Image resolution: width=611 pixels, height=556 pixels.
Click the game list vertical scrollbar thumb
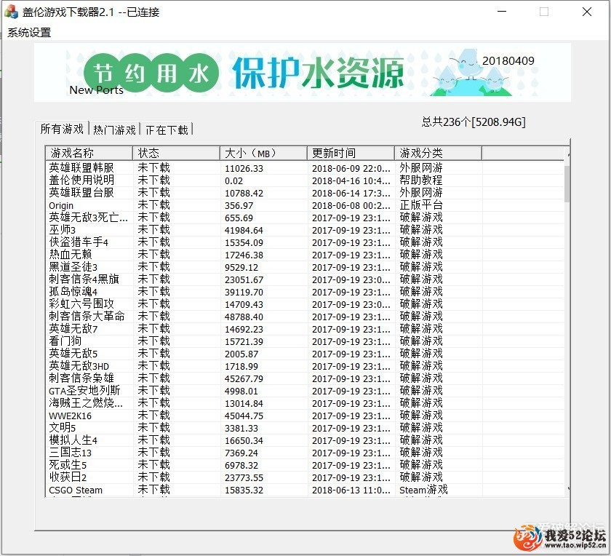click(567, 183)
